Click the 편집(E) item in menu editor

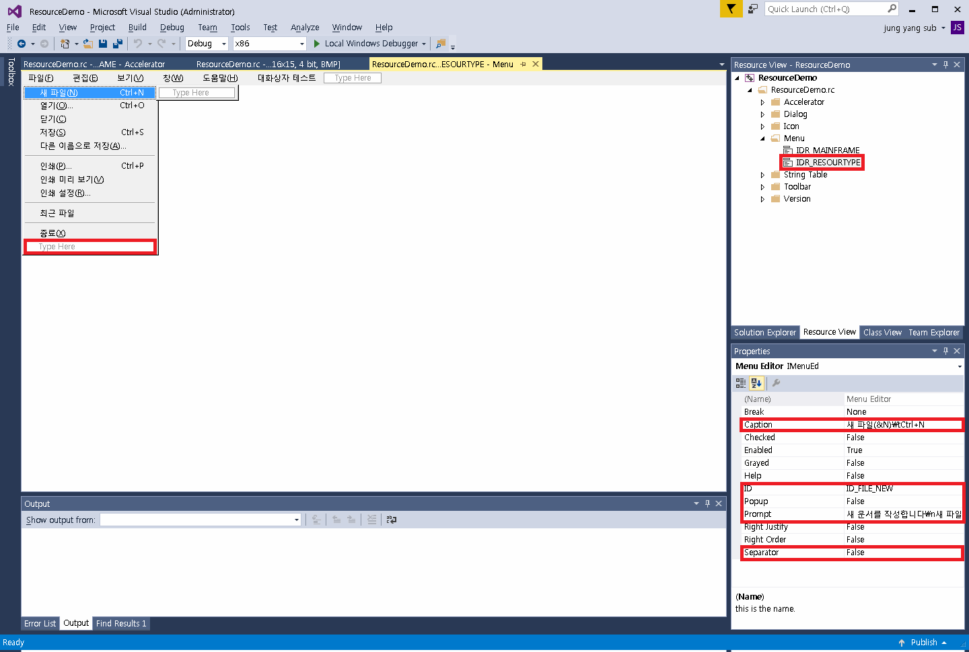point(85,78)
